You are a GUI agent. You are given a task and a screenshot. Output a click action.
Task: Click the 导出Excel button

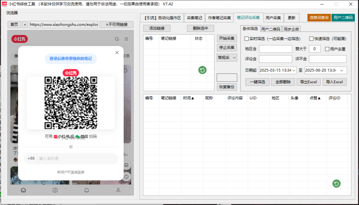(x=309, y=82)
